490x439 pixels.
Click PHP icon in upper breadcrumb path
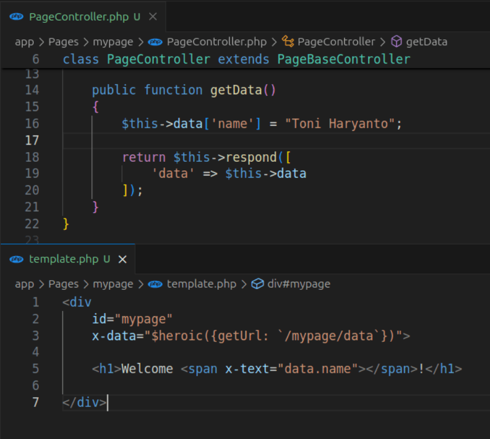(155, 42)
